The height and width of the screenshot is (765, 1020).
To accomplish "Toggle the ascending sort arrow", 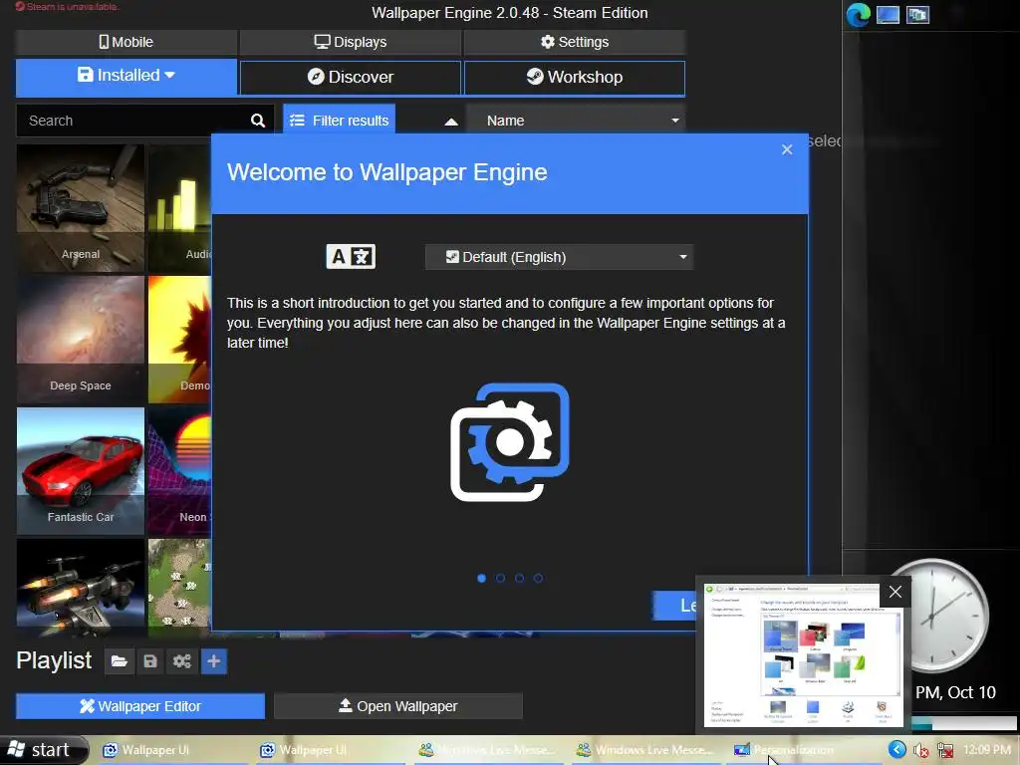I will pyautogui.click(x=451, y=122).
